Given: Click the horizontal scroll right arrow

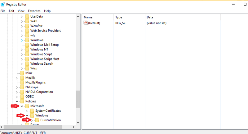Looking at the screenshot, I should (x=73, y=127).
